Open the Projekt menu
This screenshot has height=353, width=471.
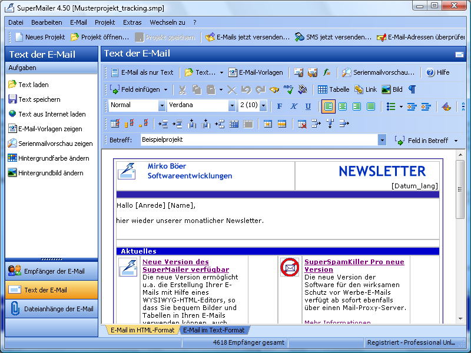(x=105, y=22)
